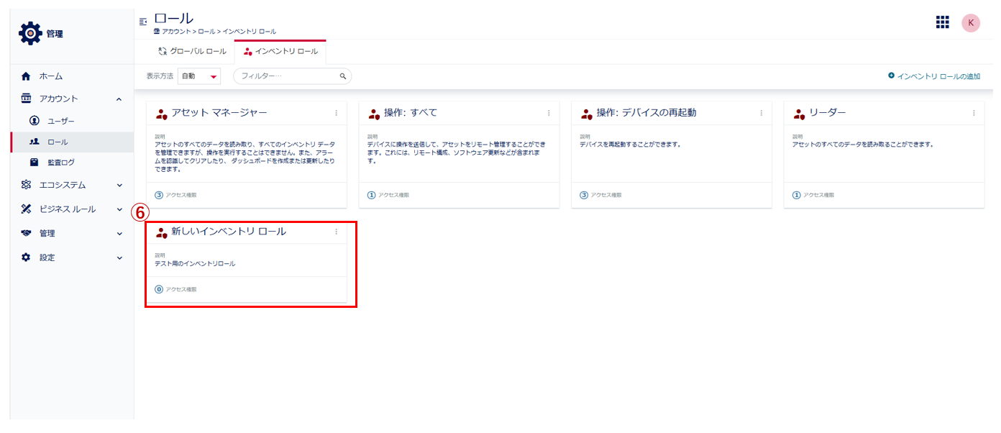The width and height of the screenshot is (1001, 433).
Task: Open options menu for 操作: すべて card
Action: coord(549,113)
